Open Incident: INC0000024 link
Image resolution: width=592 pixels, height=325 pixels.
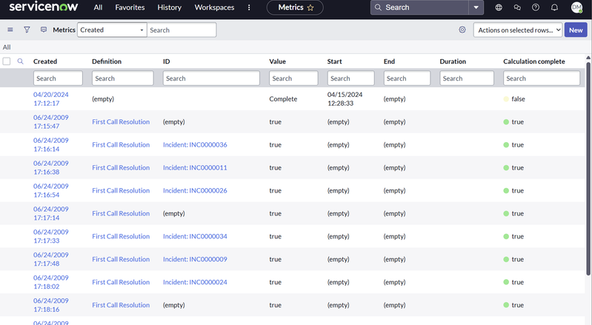coord(195,282)
